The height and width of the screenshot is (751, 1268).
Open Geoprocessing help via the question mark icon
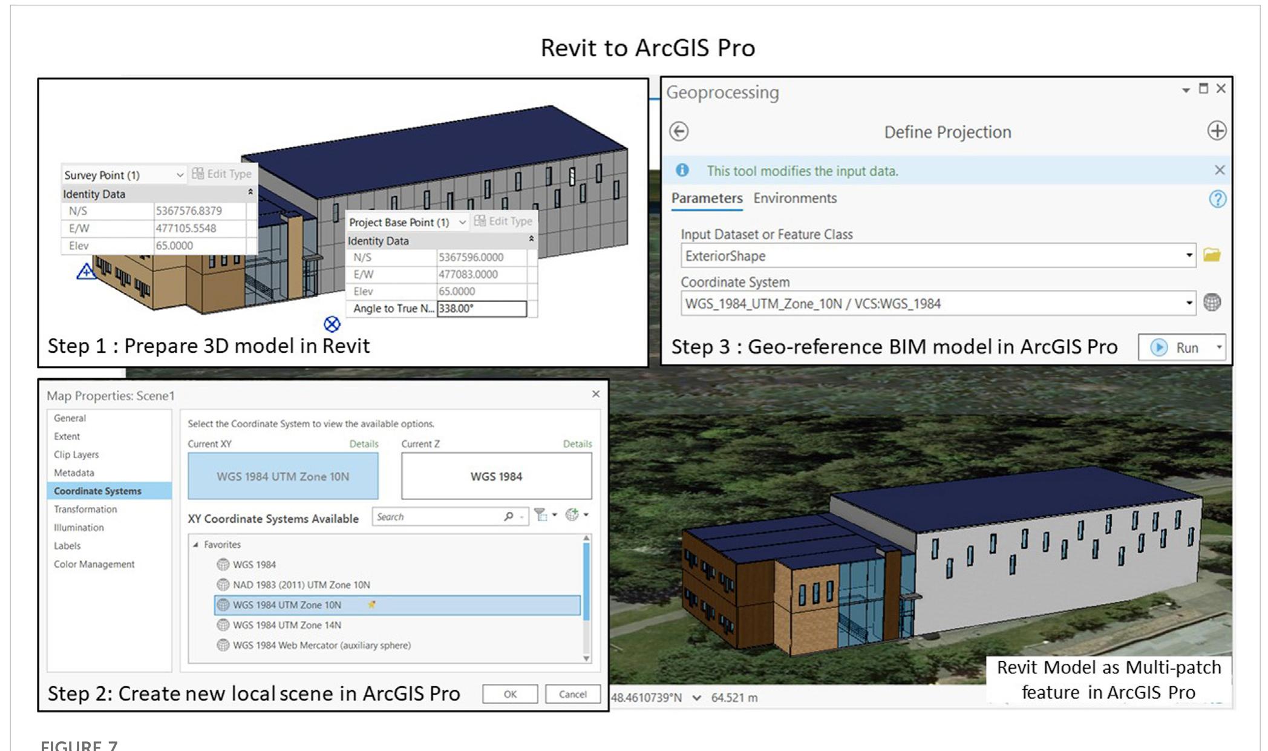(1218, 198)
